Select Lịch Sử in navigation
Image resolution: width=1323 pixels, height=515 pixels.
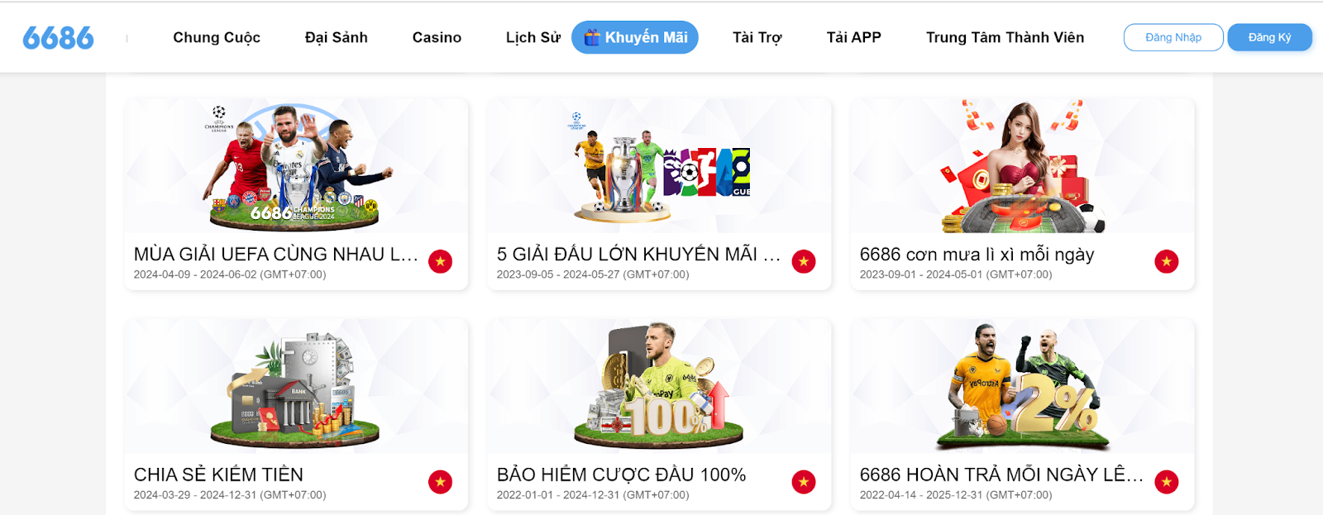[x=533, y=37]
